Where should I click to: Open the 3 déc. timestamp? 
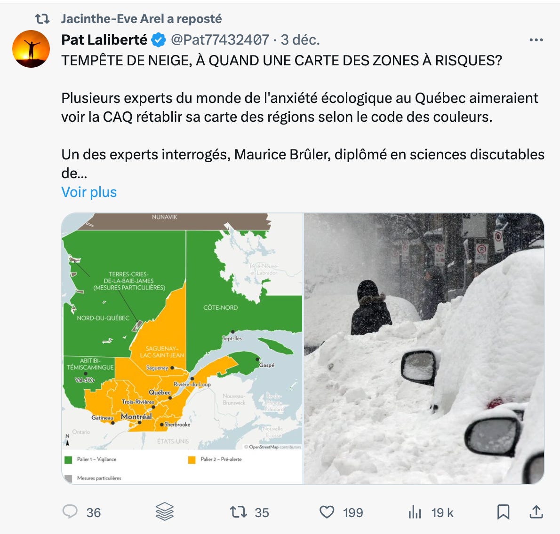300,39
